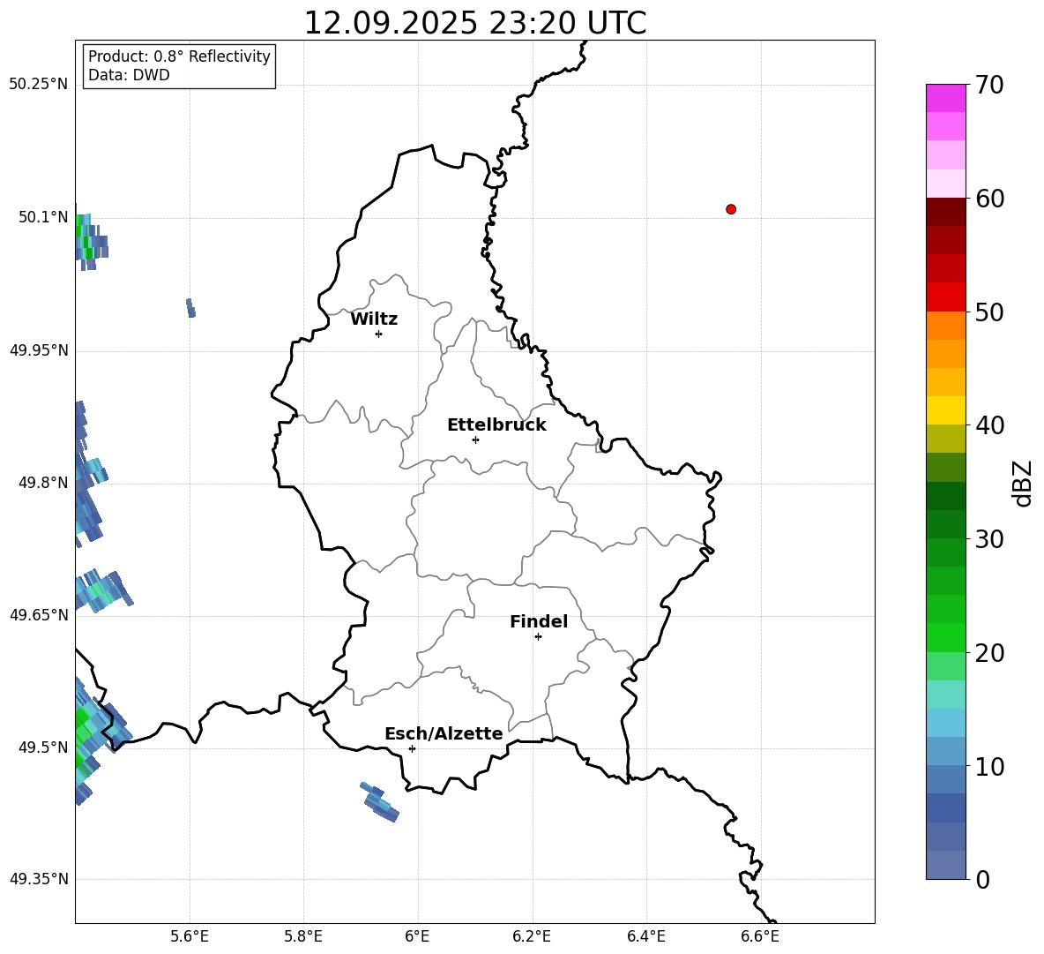1044x954 pixels.
Task: Click the 50.25°N latitude label
Action: click(x=39, y=85)
